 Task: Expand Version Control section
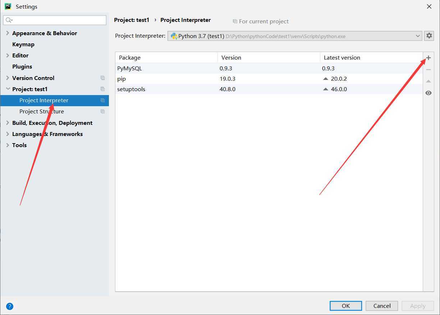click(8, 78)
